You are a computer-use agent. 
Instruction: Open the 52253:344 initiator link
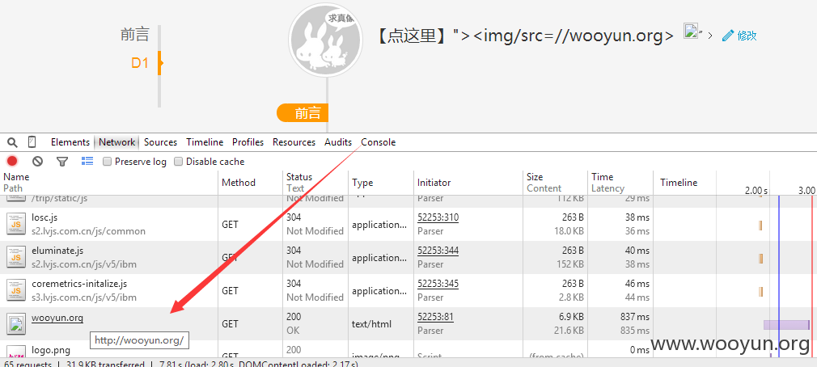click(x=438, y=251)
